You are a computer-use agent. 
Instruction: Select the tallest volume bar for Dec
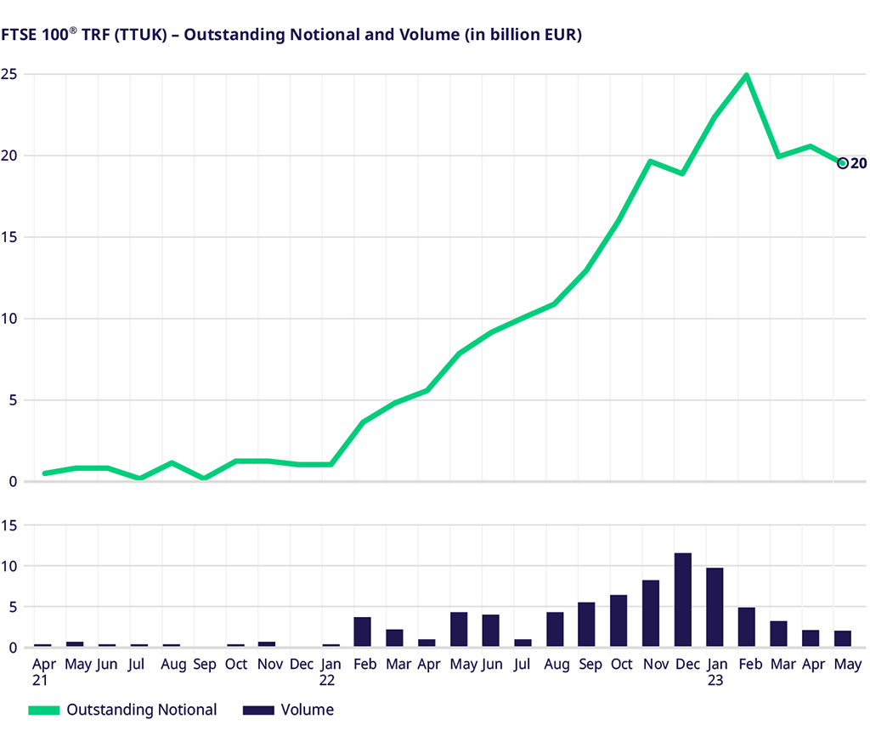coord(683,600)
